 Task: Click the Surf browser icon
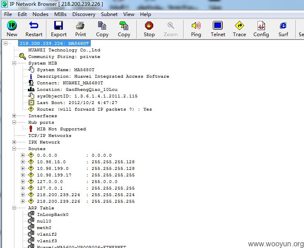click(x=283, y=25)
